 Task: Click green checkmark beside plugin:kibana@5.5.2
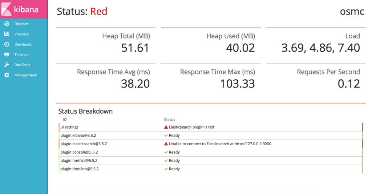166,136
